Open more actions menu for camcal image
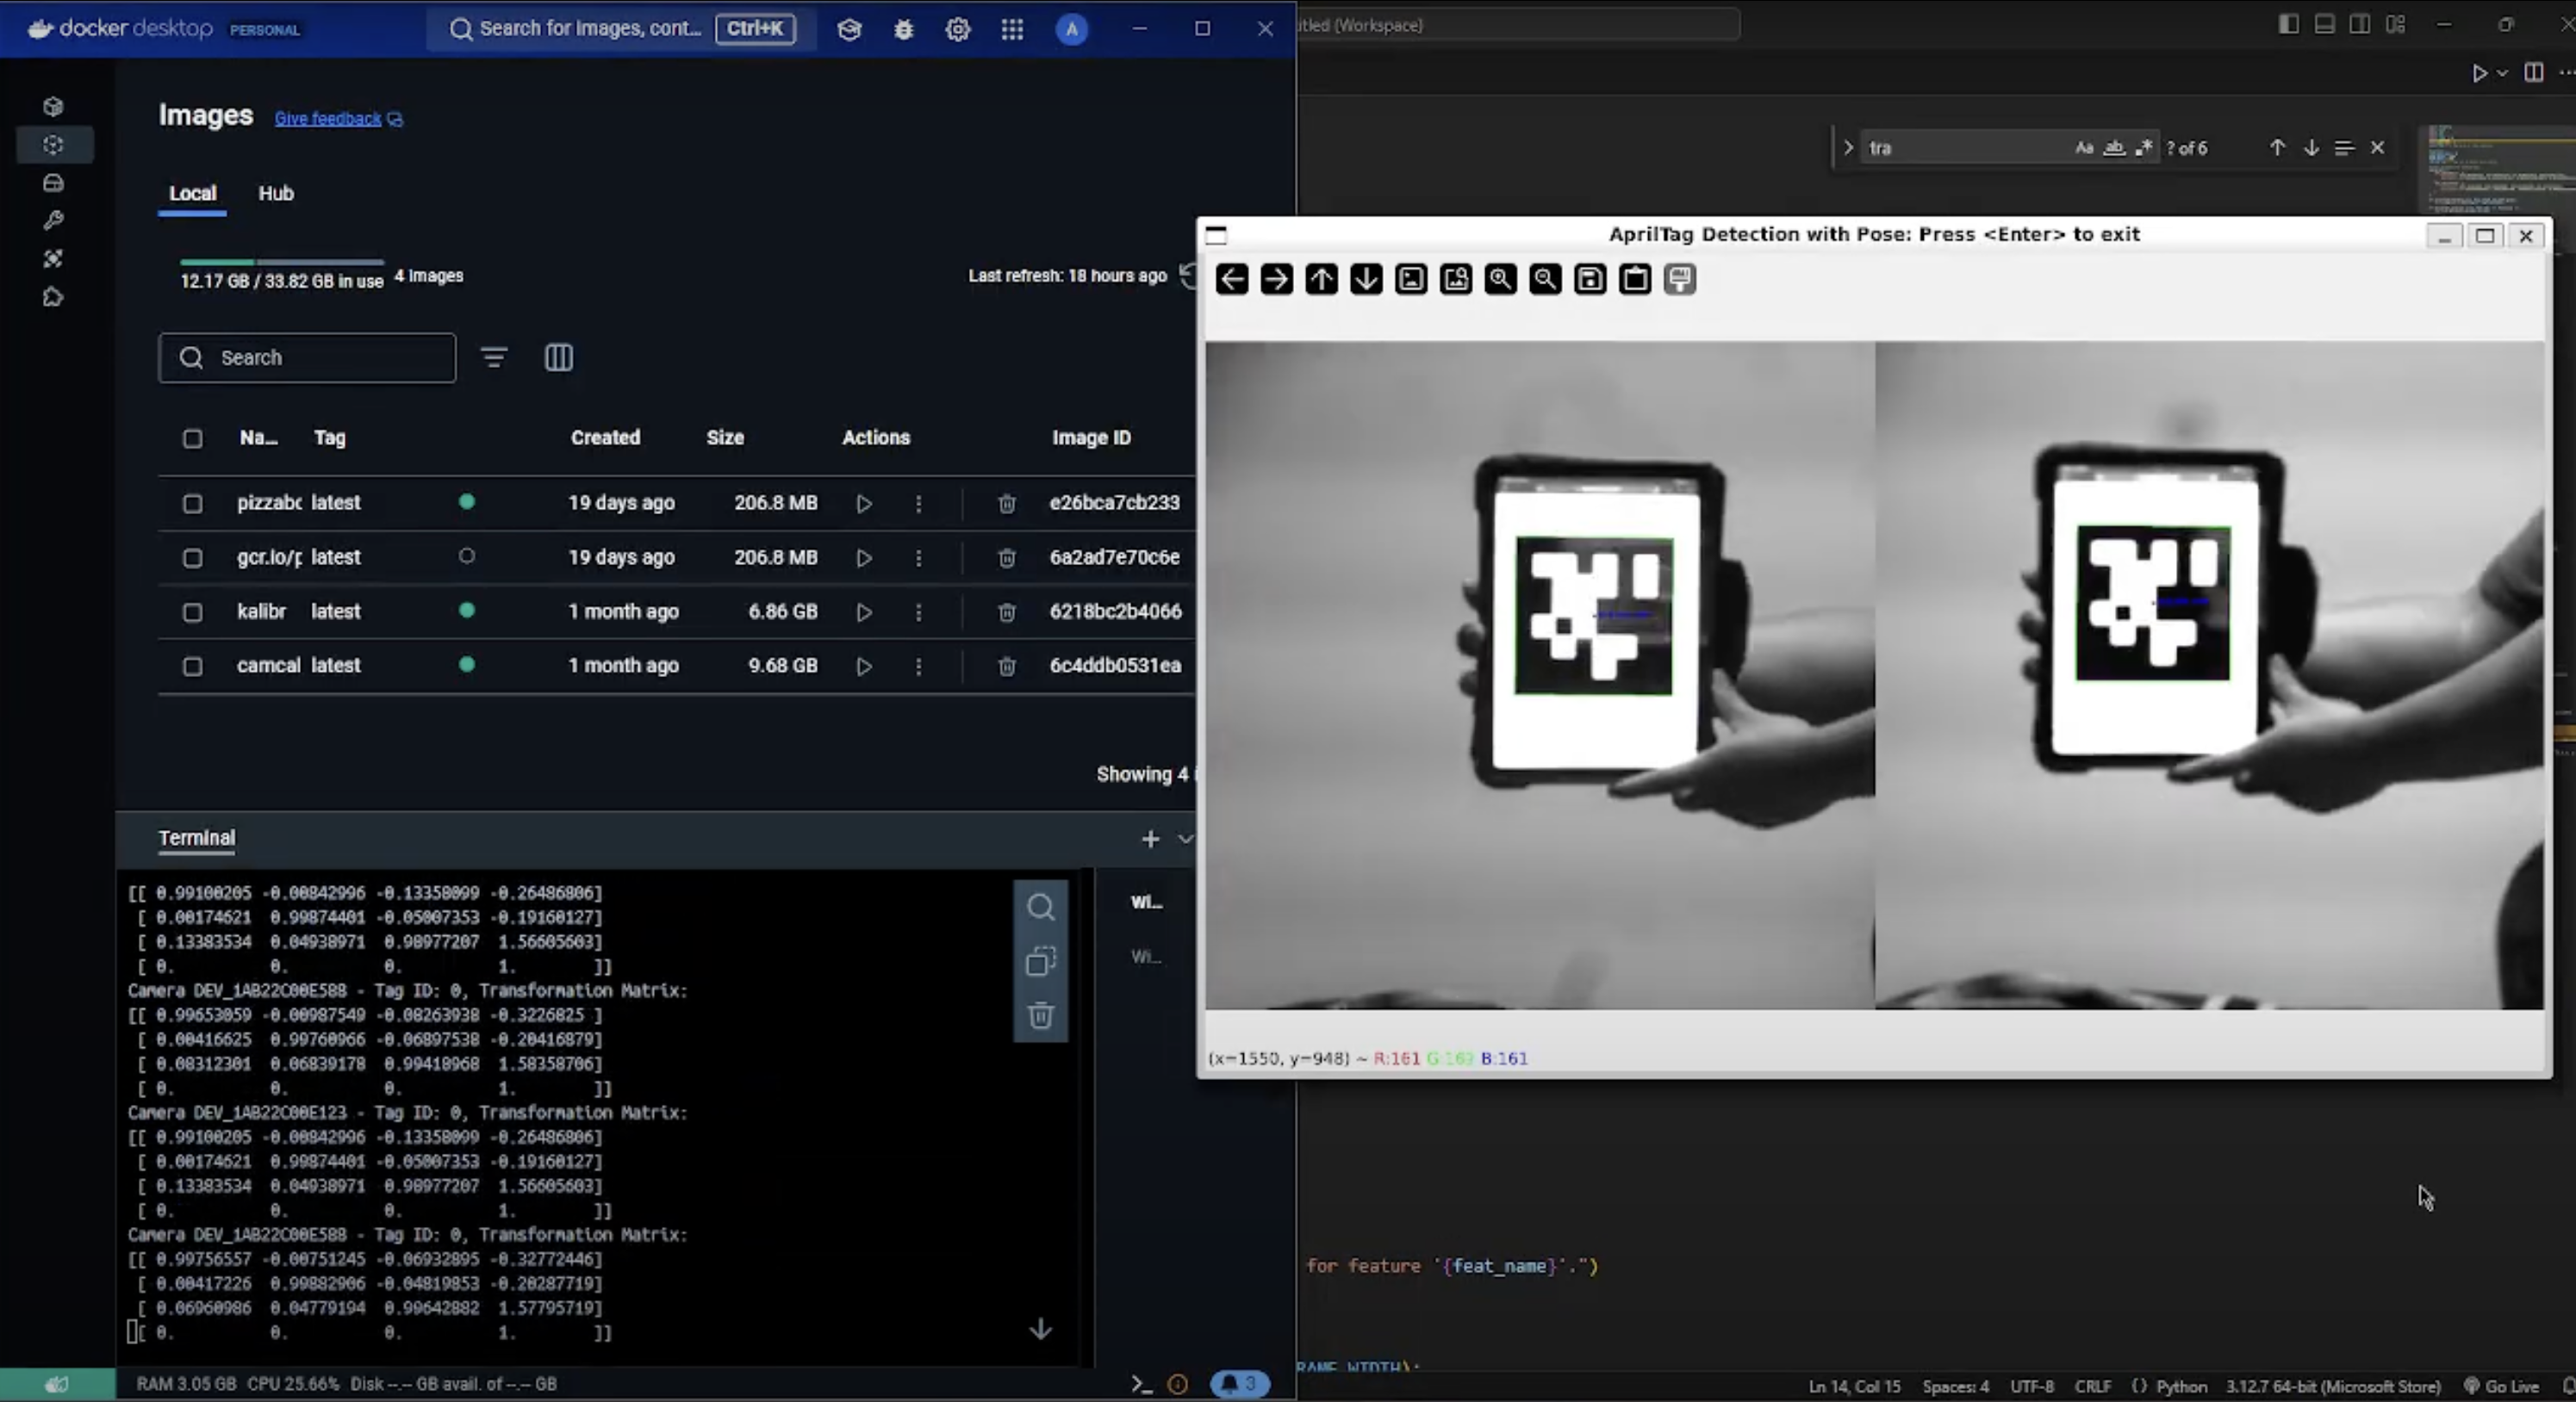Image resolution: width=2576 pixels, height=1402 pixels. (x=918, y=666)
